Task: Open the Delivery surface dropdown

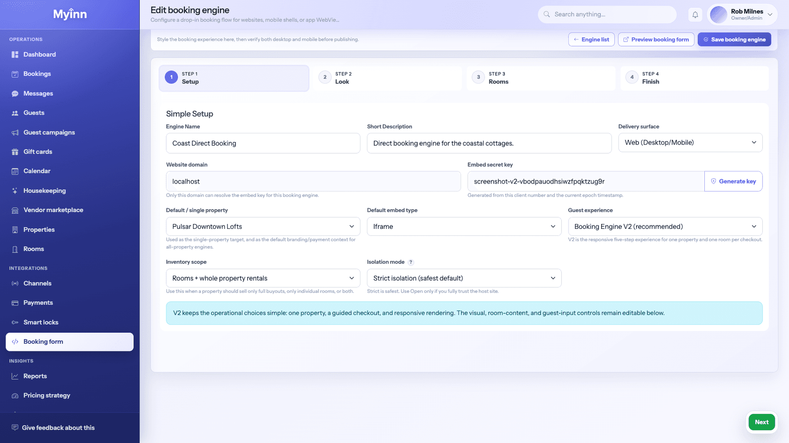Action: [690, 143]
